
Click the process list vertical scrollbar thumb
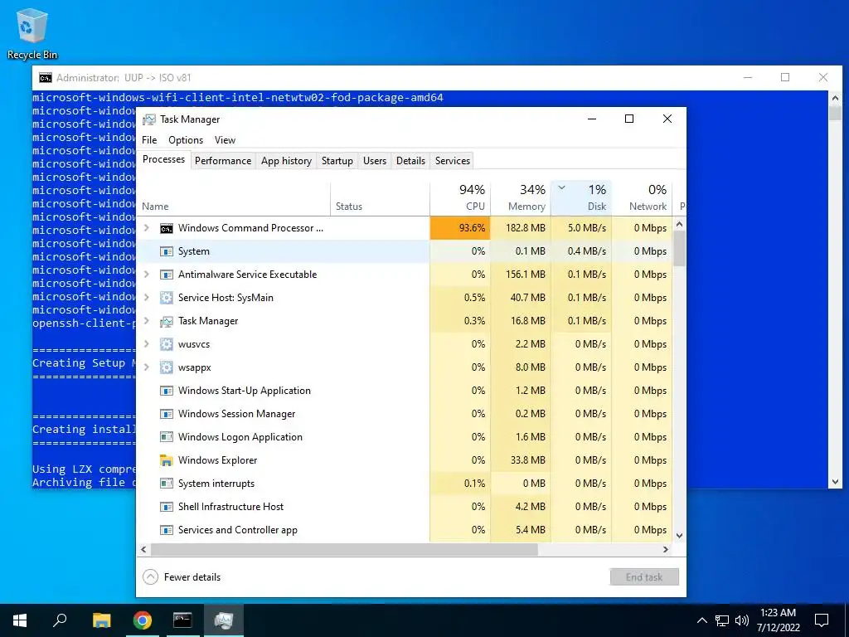(680, 247)
